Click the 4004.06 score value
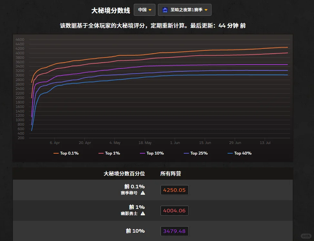This screenshot has height=241, width=314. [174, 211]
